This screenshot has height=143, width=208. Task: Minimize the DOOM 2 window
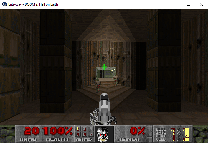point(176,4)
